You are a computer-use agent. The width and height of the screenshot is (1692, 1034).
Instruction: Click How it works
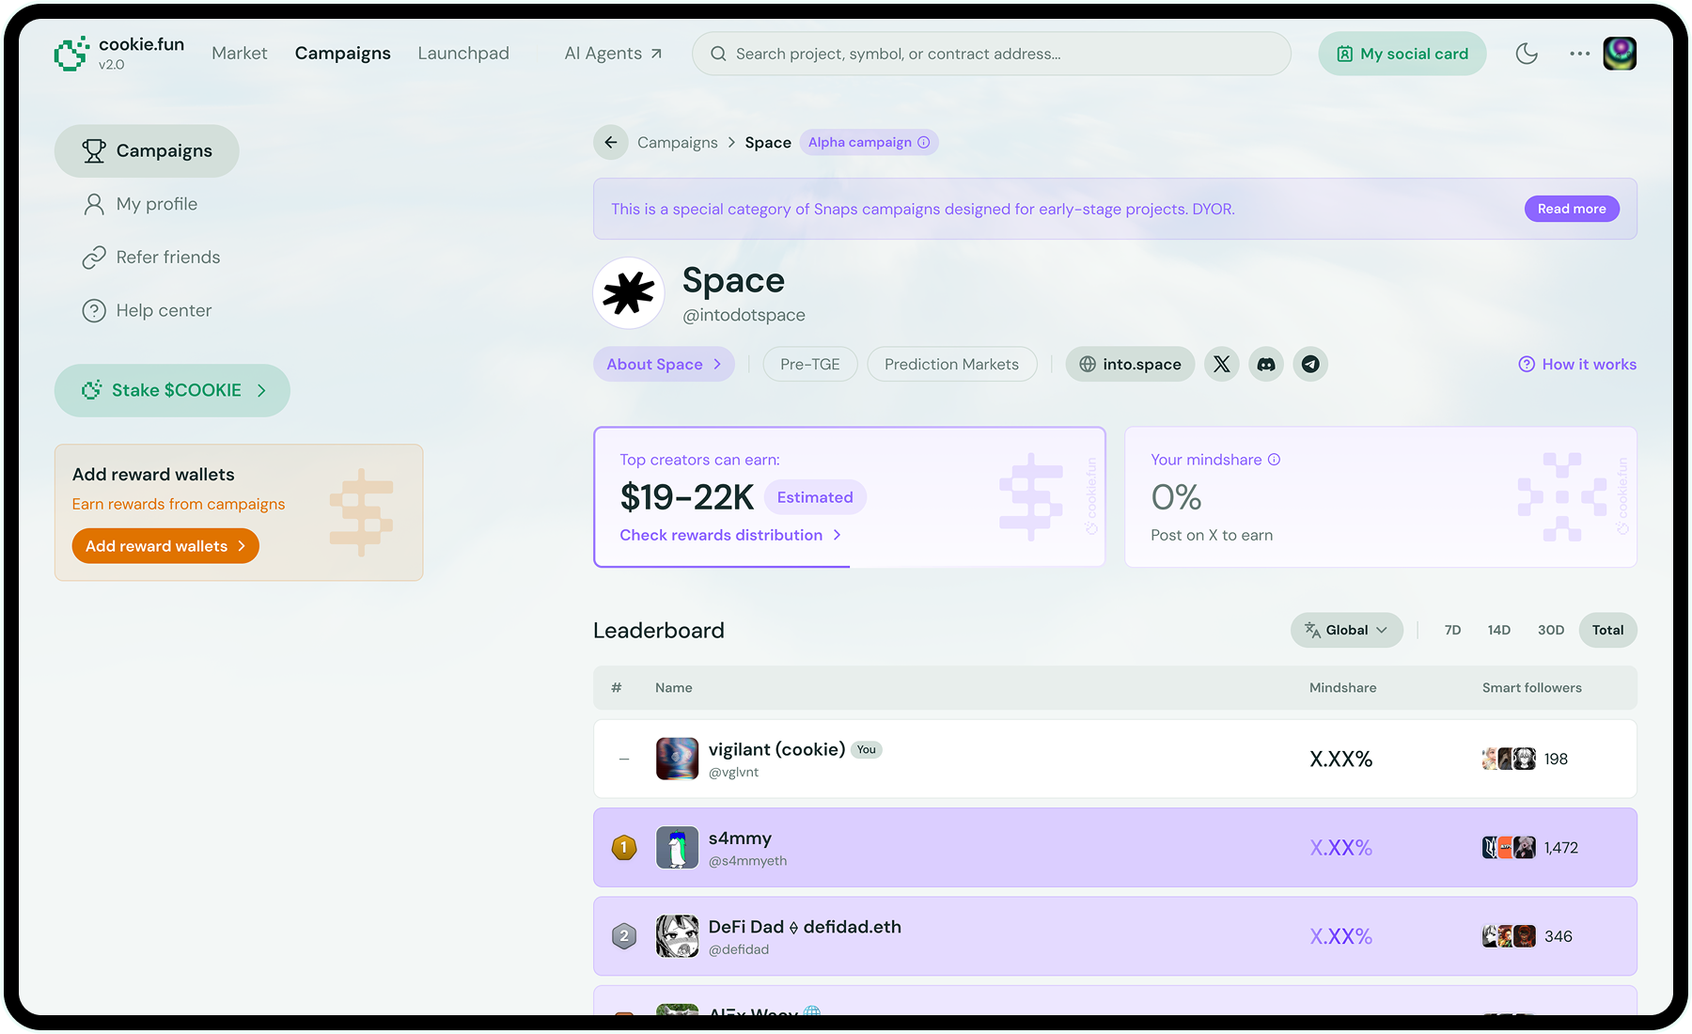click(x=1577, y=365)
